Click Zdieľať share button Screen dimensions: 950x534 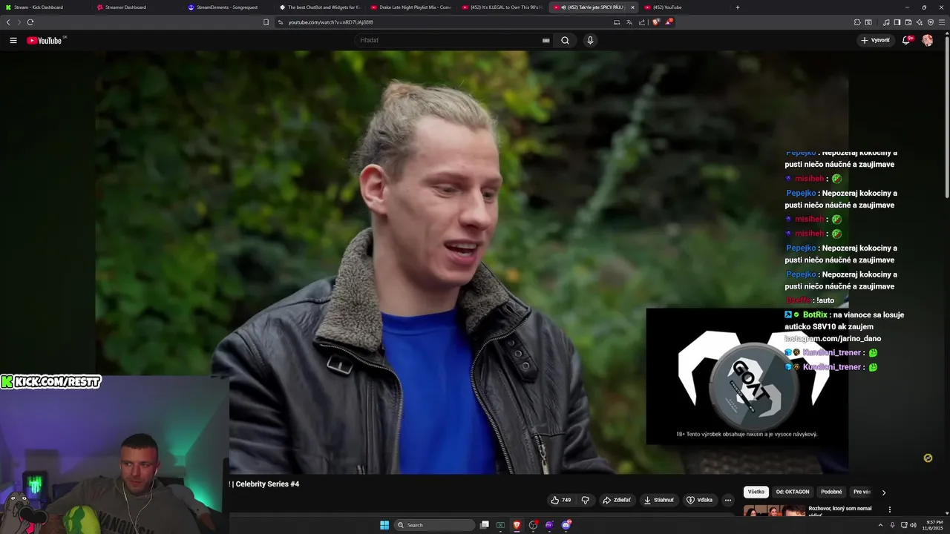[x=617, y=500]
